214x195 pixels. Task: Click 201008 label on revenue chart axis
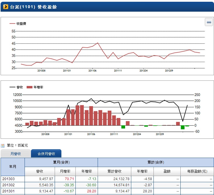(x=45, y=134)
